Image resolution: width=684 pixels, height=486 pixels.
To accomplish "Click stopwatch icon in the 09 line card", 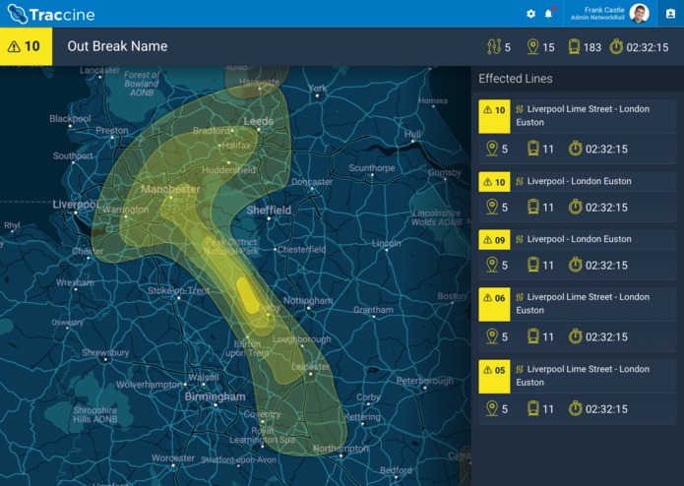I will tap(576, 265).
